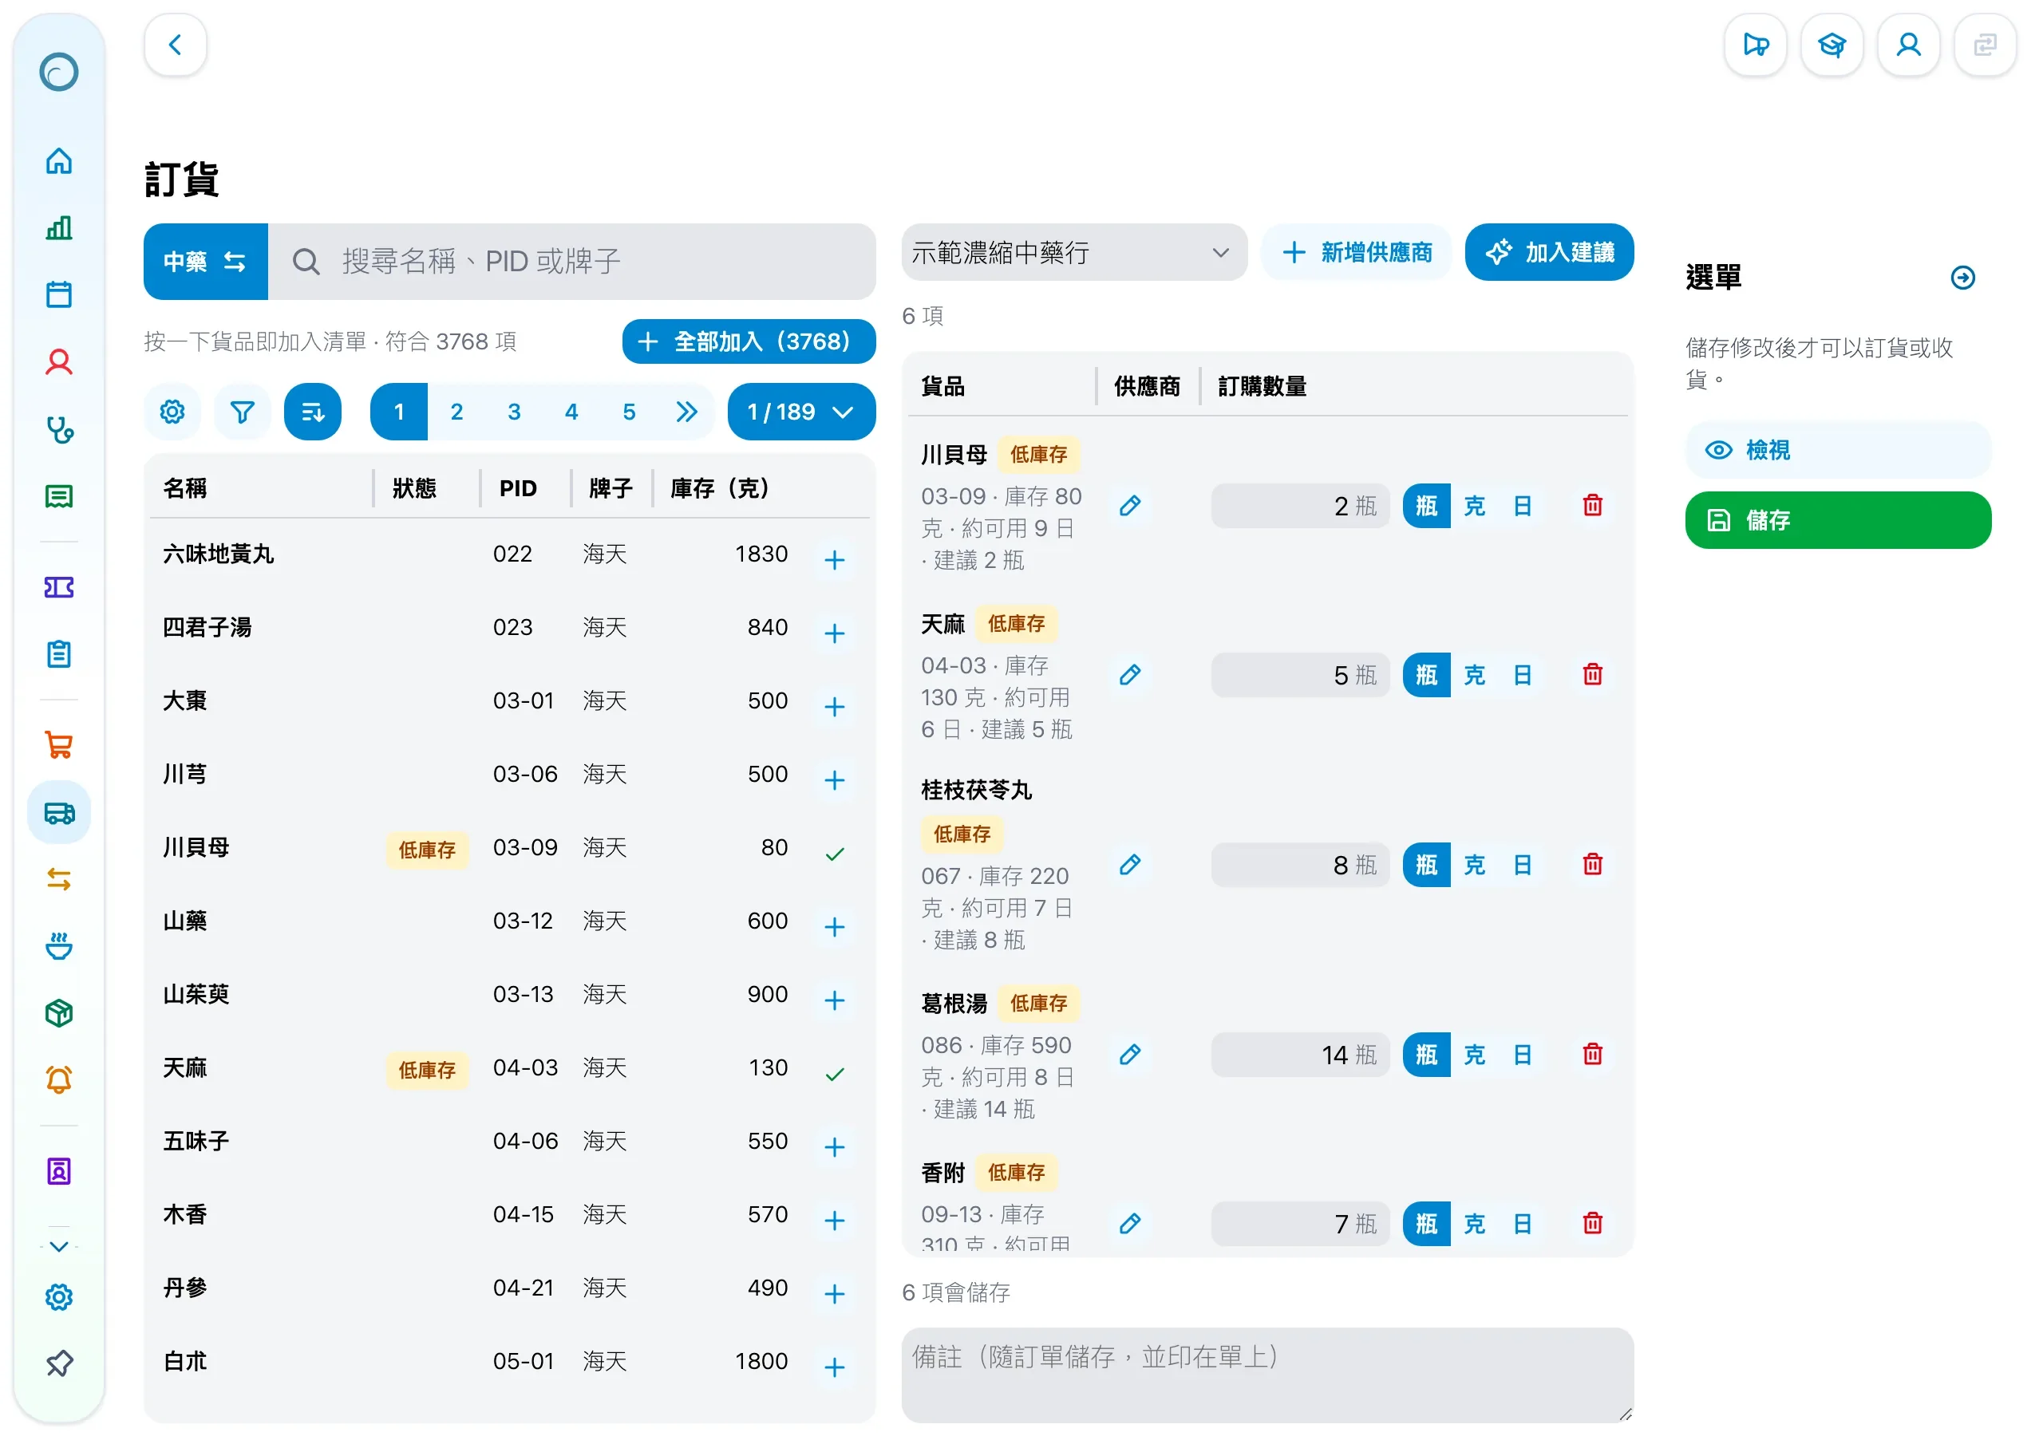Viewport: 2043px width, 1436px height.
Task: Go to page 2
Action: [x=456, y=412]
